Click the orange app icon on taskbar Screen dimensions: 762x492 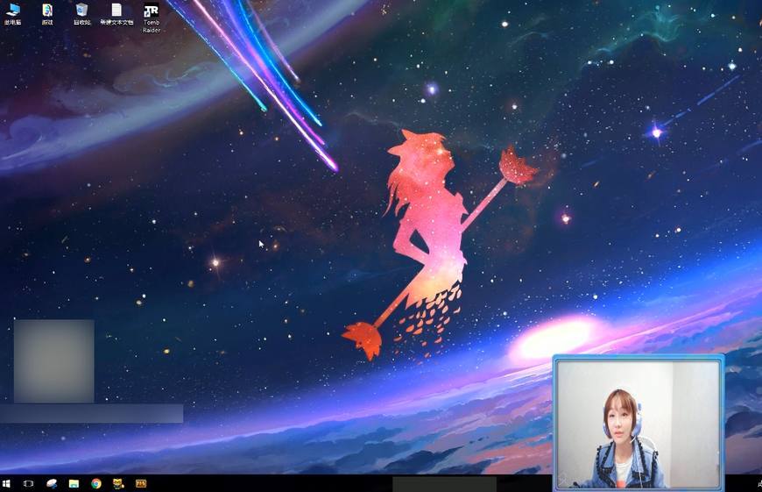tap(140, 483)
